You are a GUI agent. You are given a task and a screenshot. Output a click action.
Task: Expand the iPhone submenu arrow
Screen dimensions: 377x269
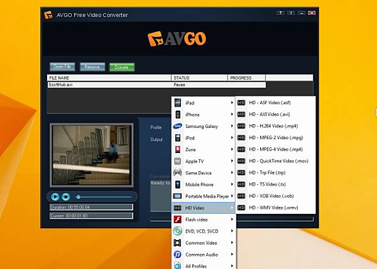[x=232, y=114]
